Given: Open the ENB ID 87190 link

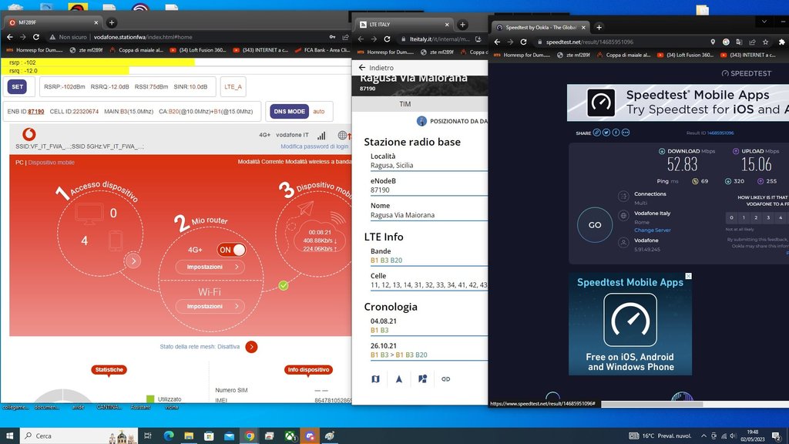Looking at the screenshot, I should coord(36,111).
